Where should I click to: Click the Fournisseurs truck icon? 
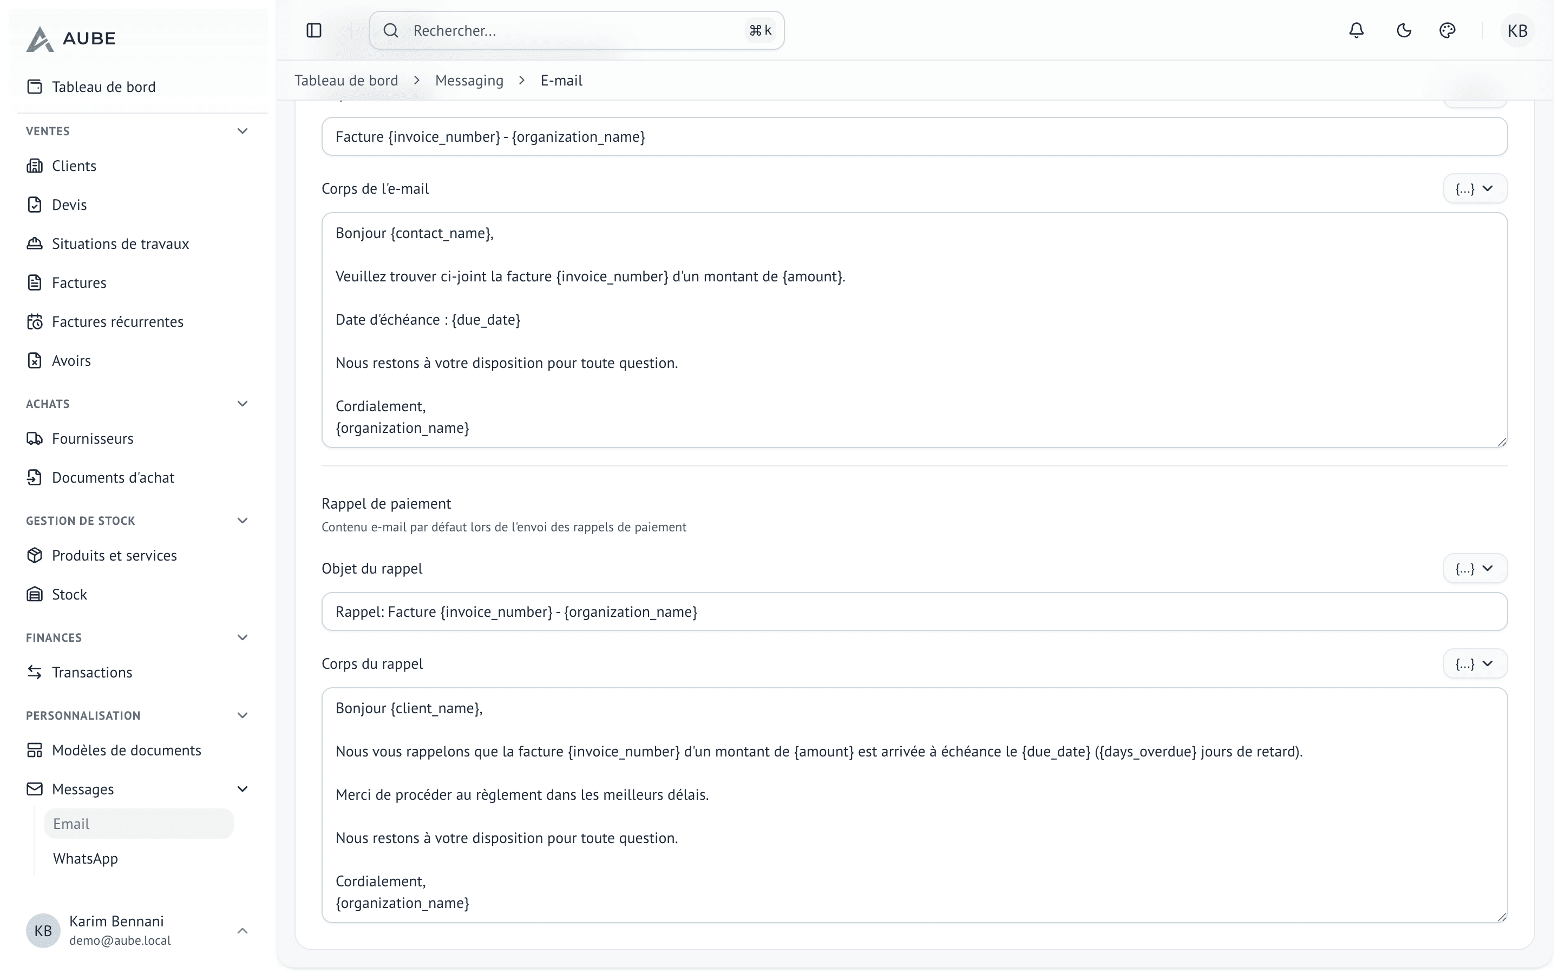pos(35,439)
